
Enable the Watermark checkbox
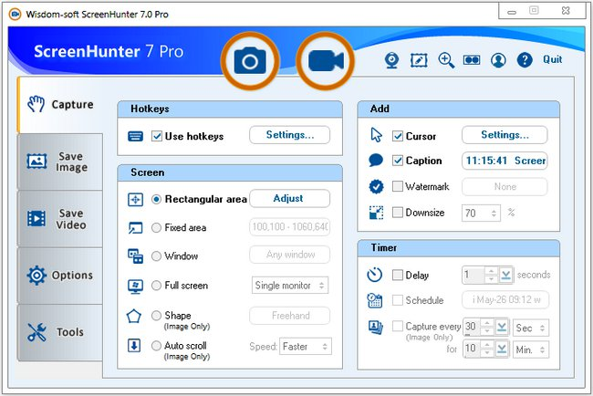click(x=398, y=186)
